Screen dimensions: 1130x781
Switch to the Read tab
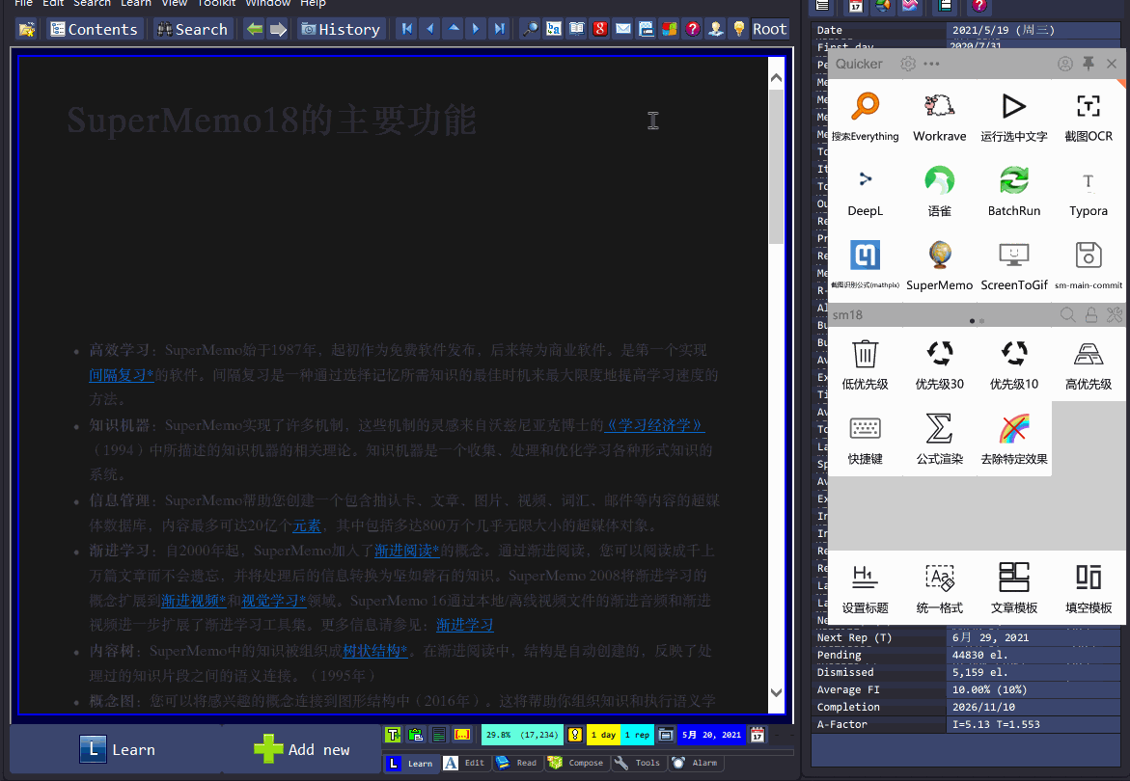(x=517, y=763)
